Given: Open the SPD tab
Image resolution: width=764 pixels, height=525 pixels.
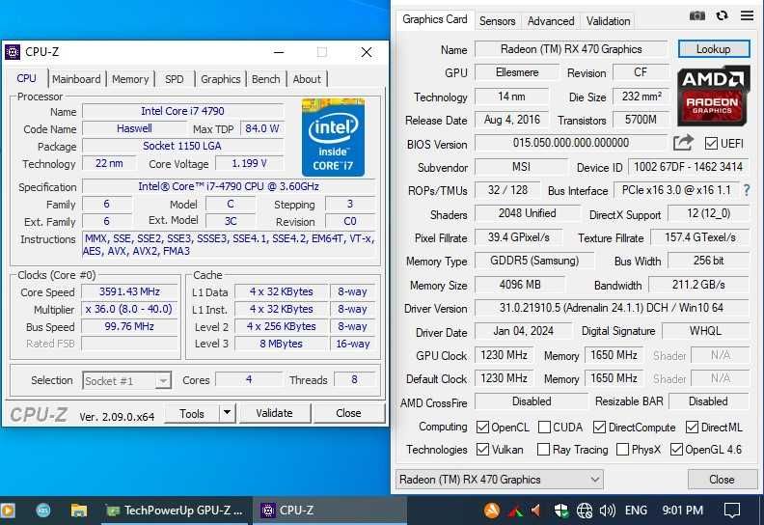Looking at the screenshot, I should click(x=175, y=79).
